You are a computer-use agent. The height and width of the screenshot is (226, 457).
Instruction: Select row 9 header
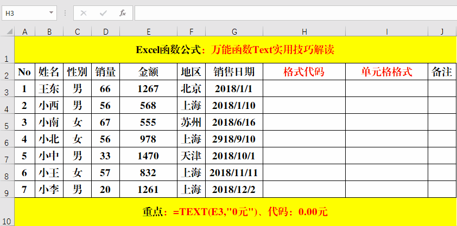(x=7, y=189)
